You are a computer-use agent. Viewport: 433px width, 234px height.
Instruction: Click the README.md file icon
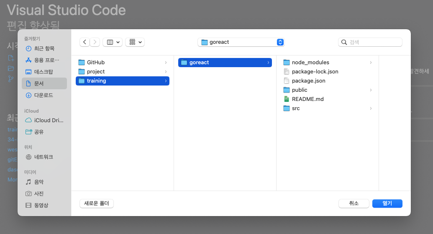click(x=286, y=99)
